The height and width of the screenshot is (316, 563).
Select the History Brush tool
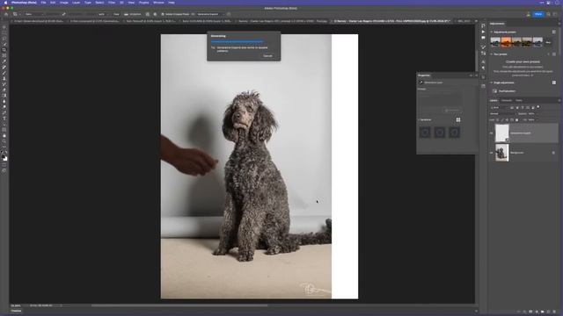tap(4, 84)
